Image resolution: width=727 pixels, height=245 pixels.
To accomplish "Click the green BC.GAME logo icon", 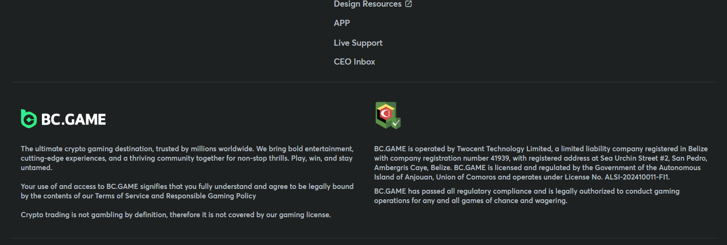I will [29, 119].
